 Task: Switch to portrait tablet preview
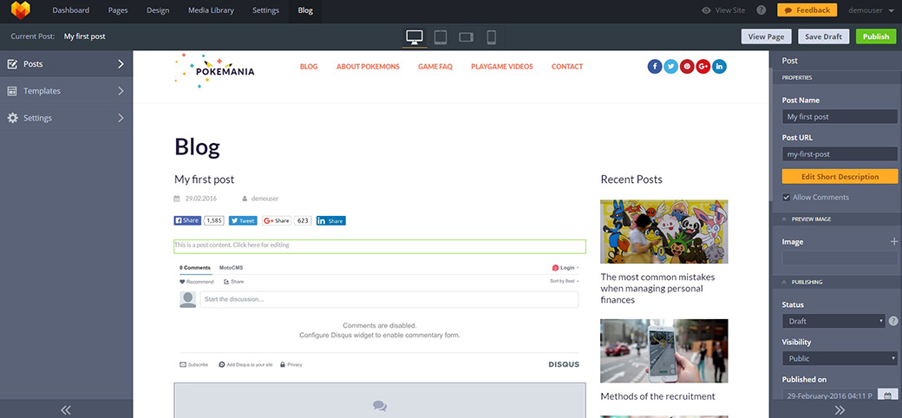coord(441,36)
